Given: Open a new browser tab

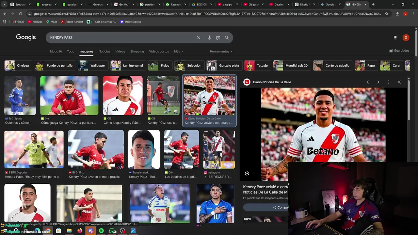Looking at the screenshot, I should [x=373, y=4].
